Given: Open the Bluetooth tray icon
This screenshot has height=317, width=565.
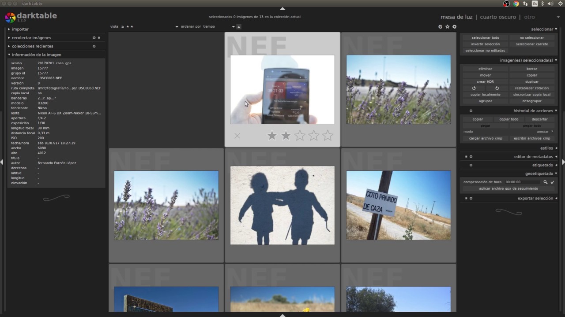Looking at the screenshot, I should point(542,4).
